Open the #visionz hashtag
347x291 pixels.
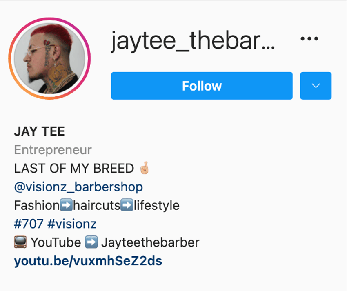72,224
